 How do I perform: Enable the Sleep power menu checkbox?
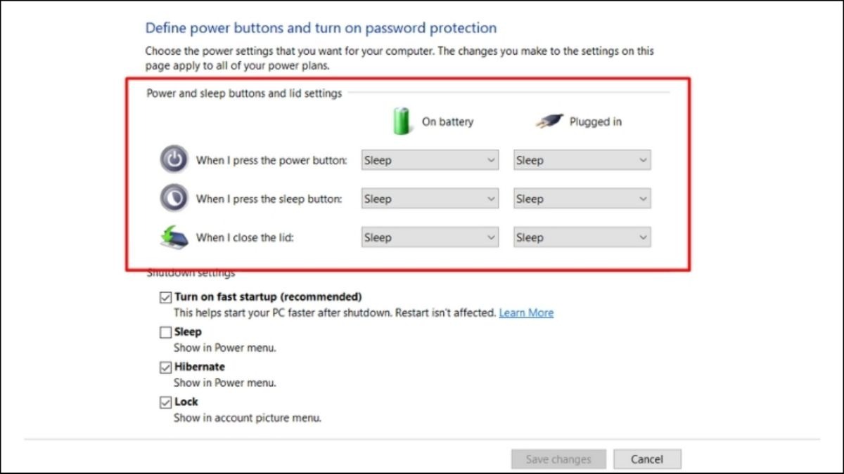point(165,332)
